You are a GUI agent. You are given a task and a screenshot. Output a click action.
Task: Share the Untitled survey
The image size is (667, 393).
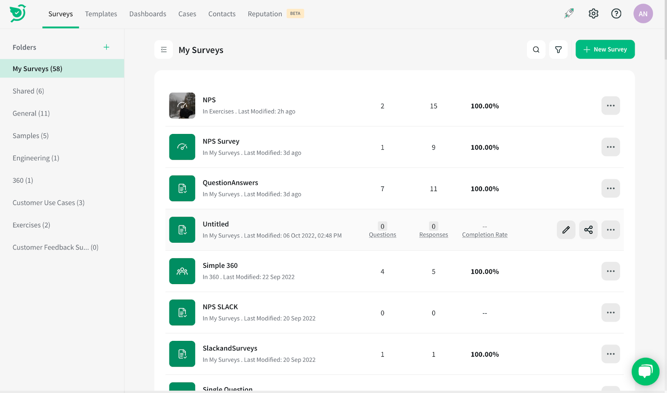coord(588,230)
